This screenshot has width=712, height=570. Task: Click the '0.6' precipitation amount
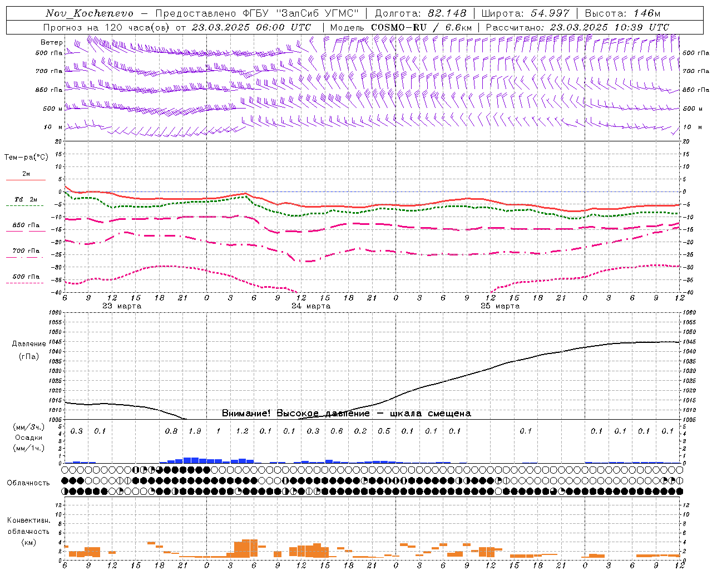(337, 431)
